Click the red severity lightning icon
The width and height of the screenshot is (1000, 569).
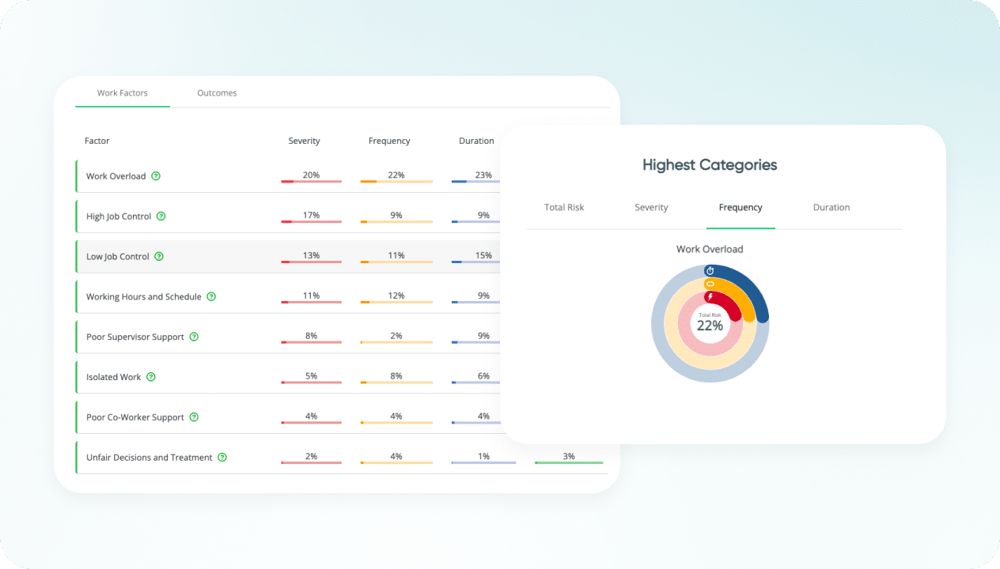[x=710, y=297]
